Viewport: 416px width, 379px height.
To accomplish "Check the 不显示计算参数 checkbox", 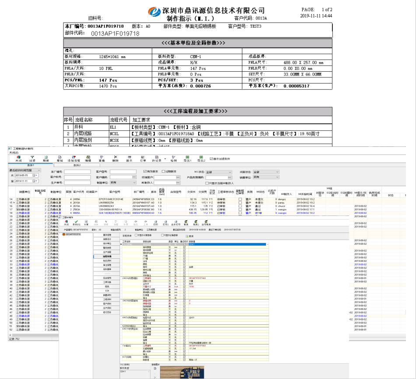I will coord(136,235).
